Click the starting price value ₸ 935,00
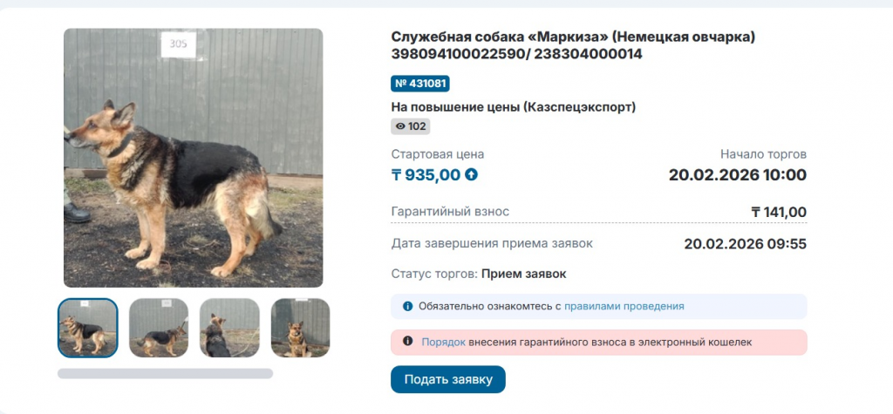Screen dimensions: 893x414 click(x=426, y=174)
